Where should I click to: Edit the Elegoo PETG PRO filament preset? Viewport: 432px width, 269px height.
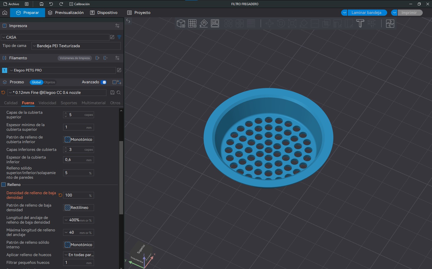pos(119,70)
